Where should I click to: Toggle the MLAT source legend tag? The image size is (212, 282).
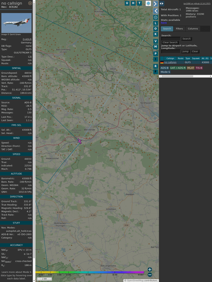191,68
